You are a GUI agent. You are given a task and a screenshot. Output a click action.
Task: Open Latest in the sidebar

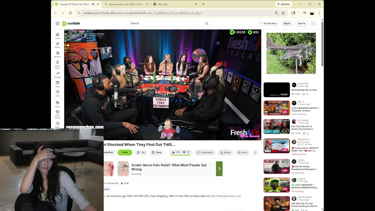click(x=57, y=93)
